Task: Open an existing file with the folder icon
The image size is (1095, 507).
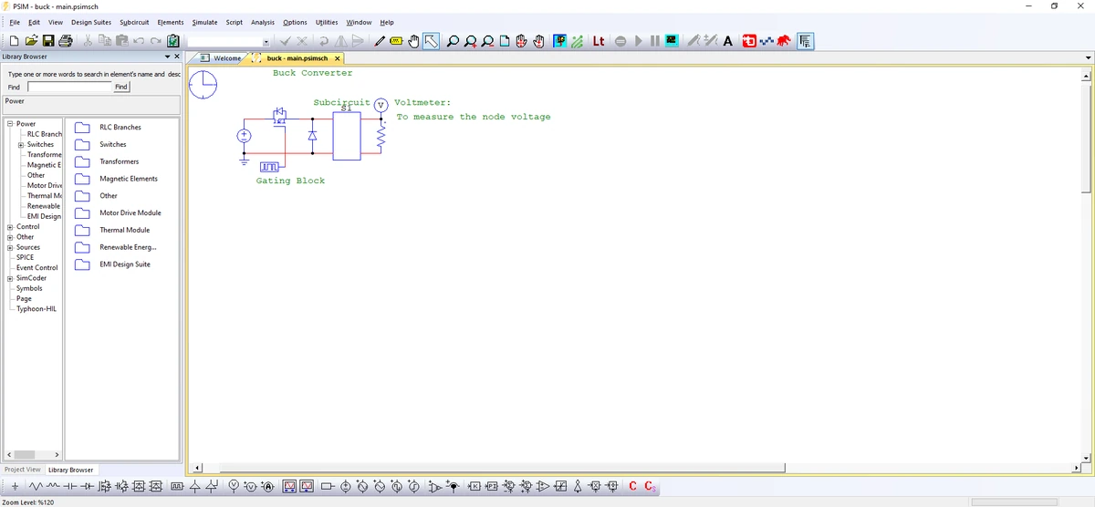Action: (x=33, y=41)
